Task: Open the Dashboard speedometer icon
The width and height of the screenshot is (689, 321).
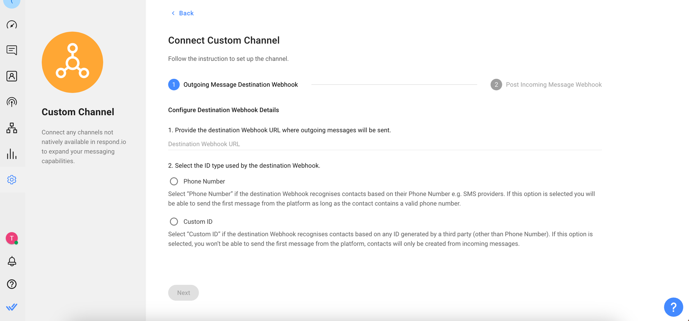Action: click(12, 25)
